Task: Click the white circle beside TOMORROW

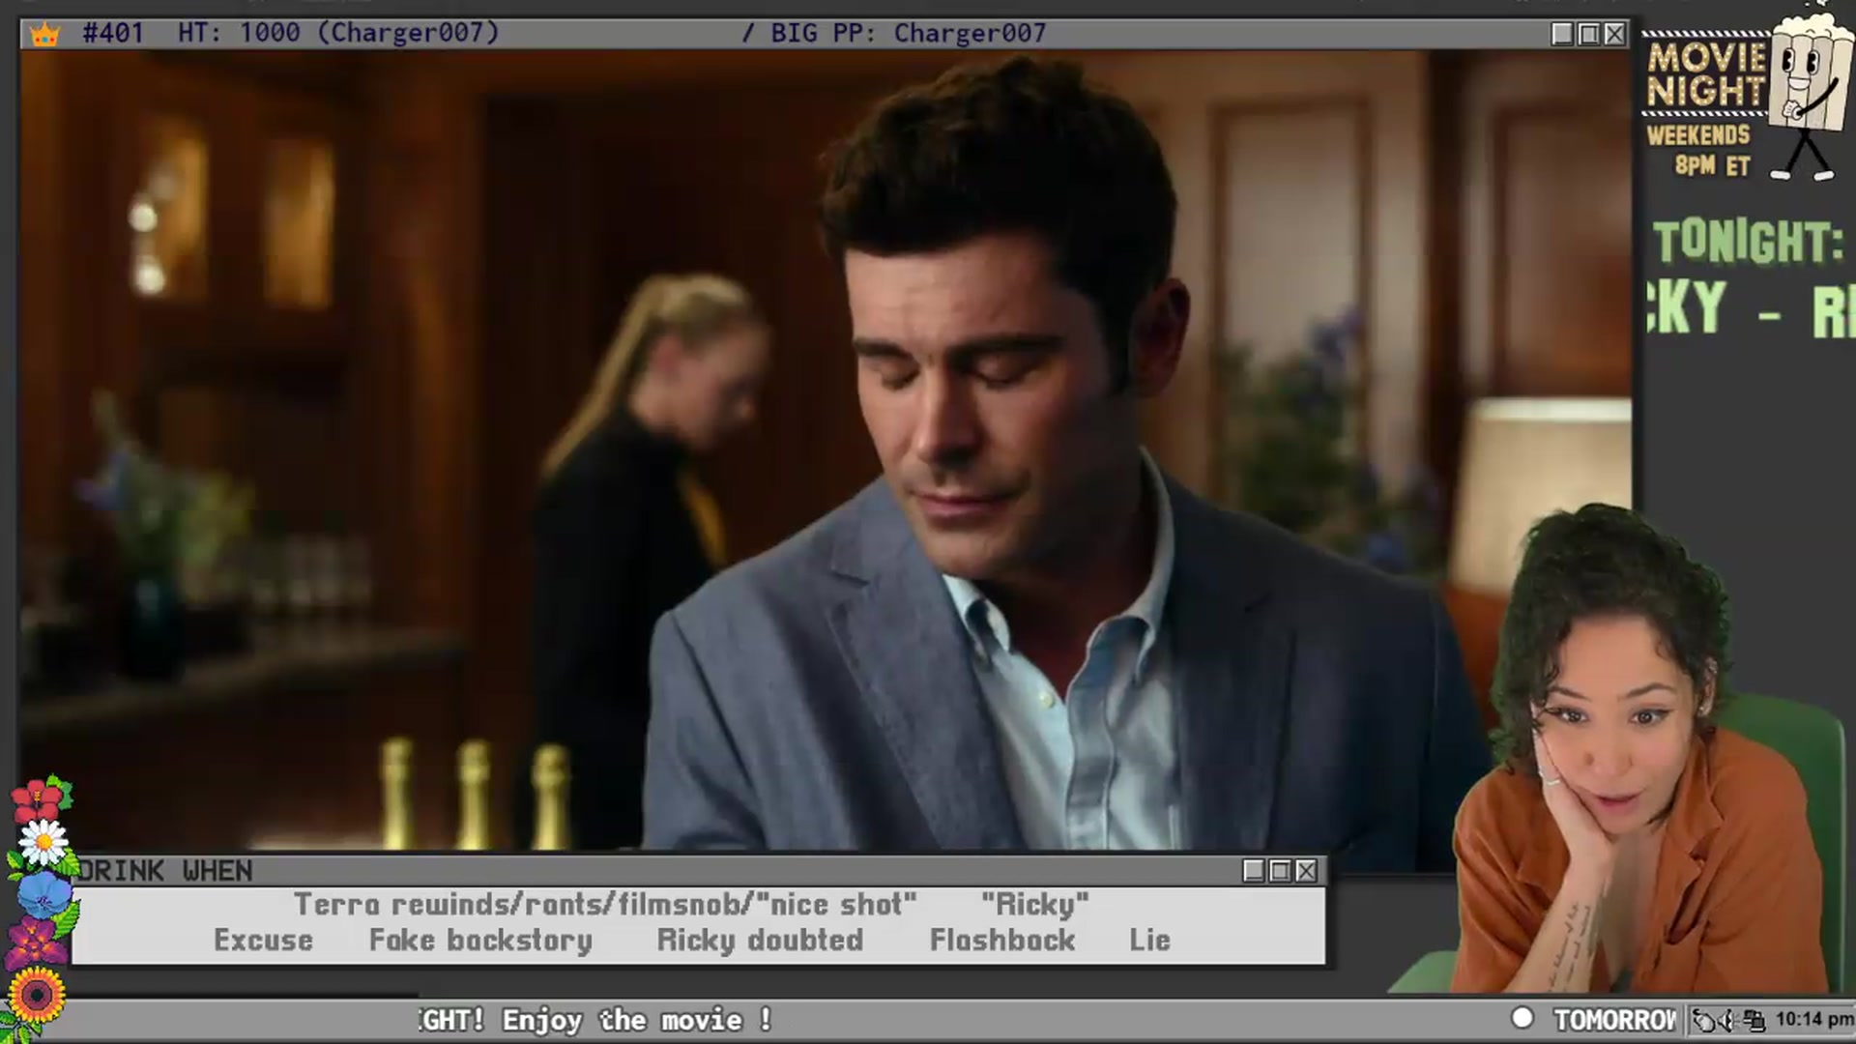Action: (x=1522, y=1018)
